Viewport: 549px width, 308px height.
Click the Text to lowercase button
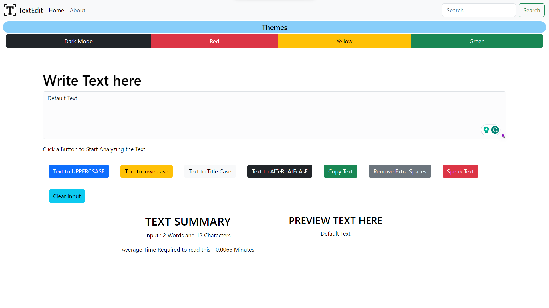[x=146, y=171]
